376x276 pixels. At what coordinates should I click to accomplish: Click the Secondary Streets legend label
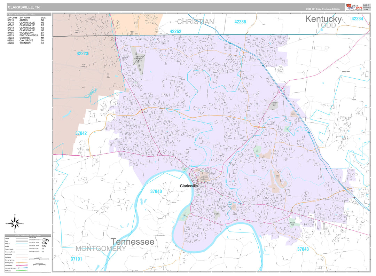pos(10,252)
